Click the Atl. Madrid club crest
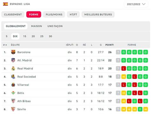This screenshot has height=114, width=151. point(13,60)
